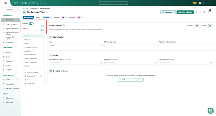Click the Article 30 progress bar
The width and height of the screenshot is (216, 116).
coord(31,31)
